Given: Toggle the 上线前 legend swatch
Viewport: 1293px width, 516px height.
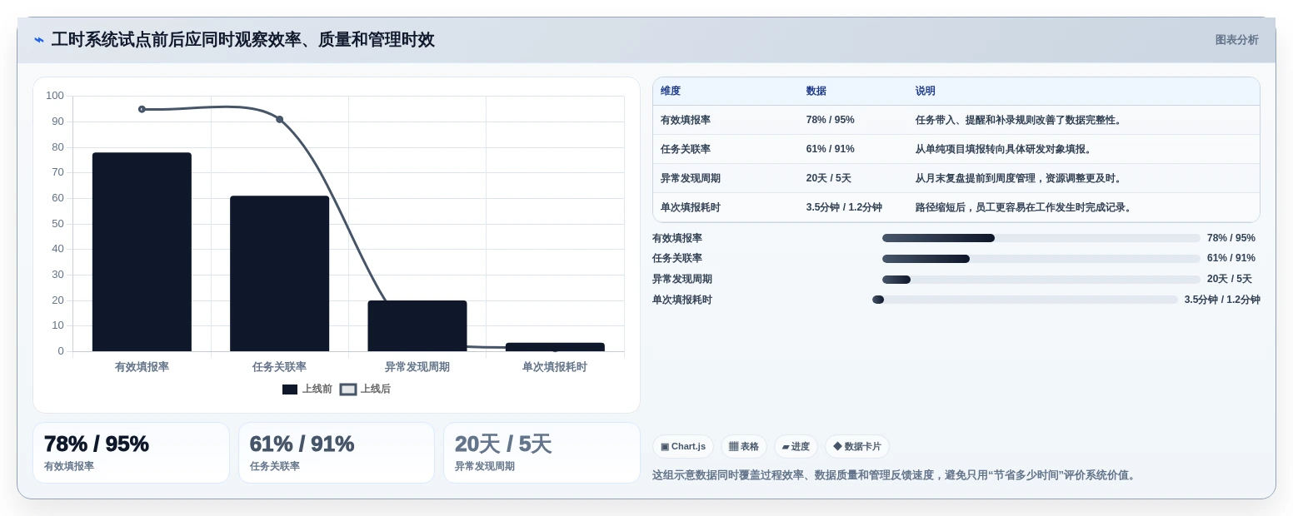Looking at the screenshot, I should pyautogui.click(x=290, y=389).
